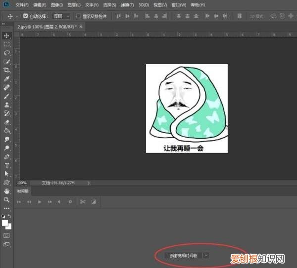Open the 视图(V) menu
The image size is (297, 268).
click(x=160, y=5)
